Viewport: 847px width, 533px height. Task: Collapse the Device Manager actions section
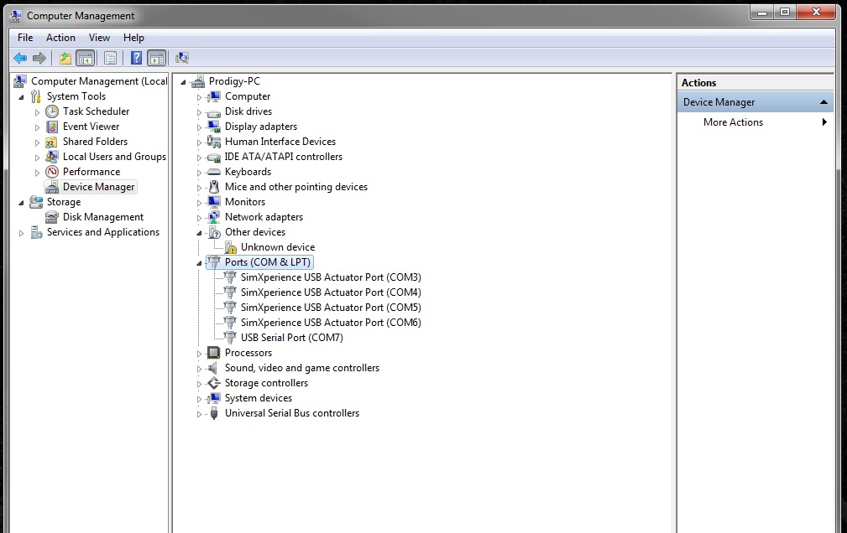[823, 102]
